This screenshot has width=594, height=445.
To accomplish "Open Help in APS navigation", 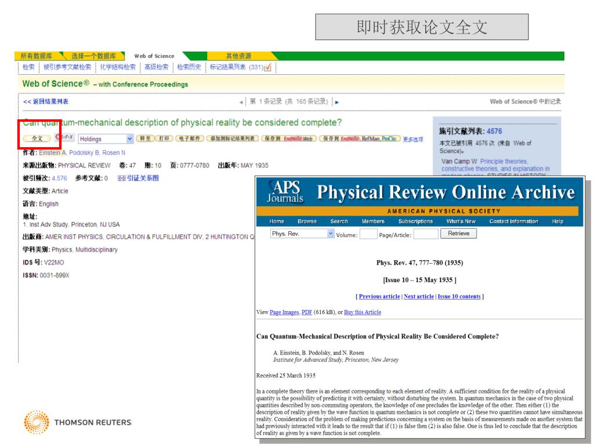I will click(557, 221).
